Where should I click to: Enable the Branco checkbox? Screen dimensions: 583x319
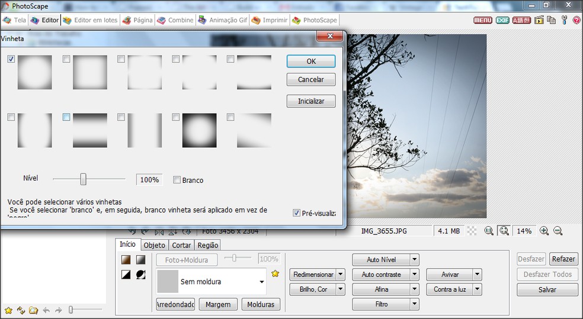[177, 180]
